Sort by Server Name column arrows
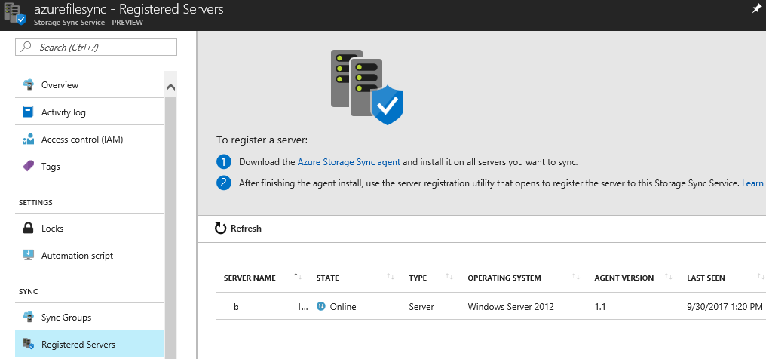766x359 pixels. (x=298, y=278)
